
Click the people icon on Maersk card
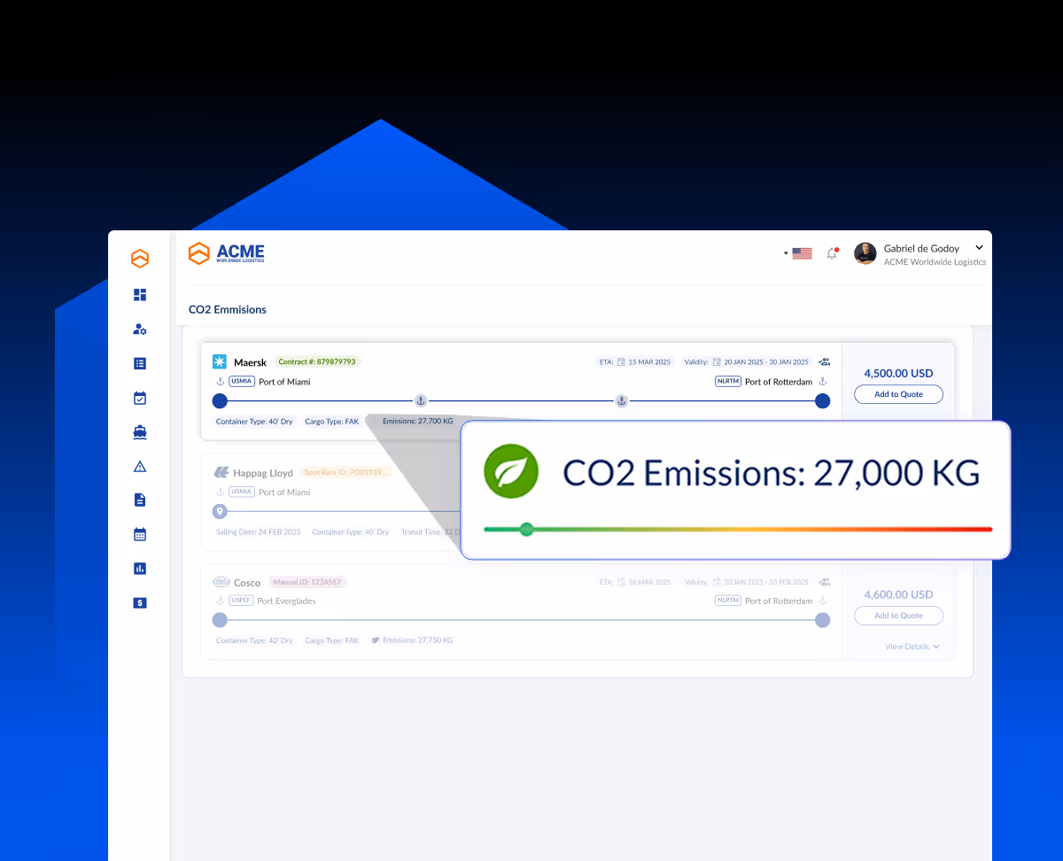coord(824,361)
